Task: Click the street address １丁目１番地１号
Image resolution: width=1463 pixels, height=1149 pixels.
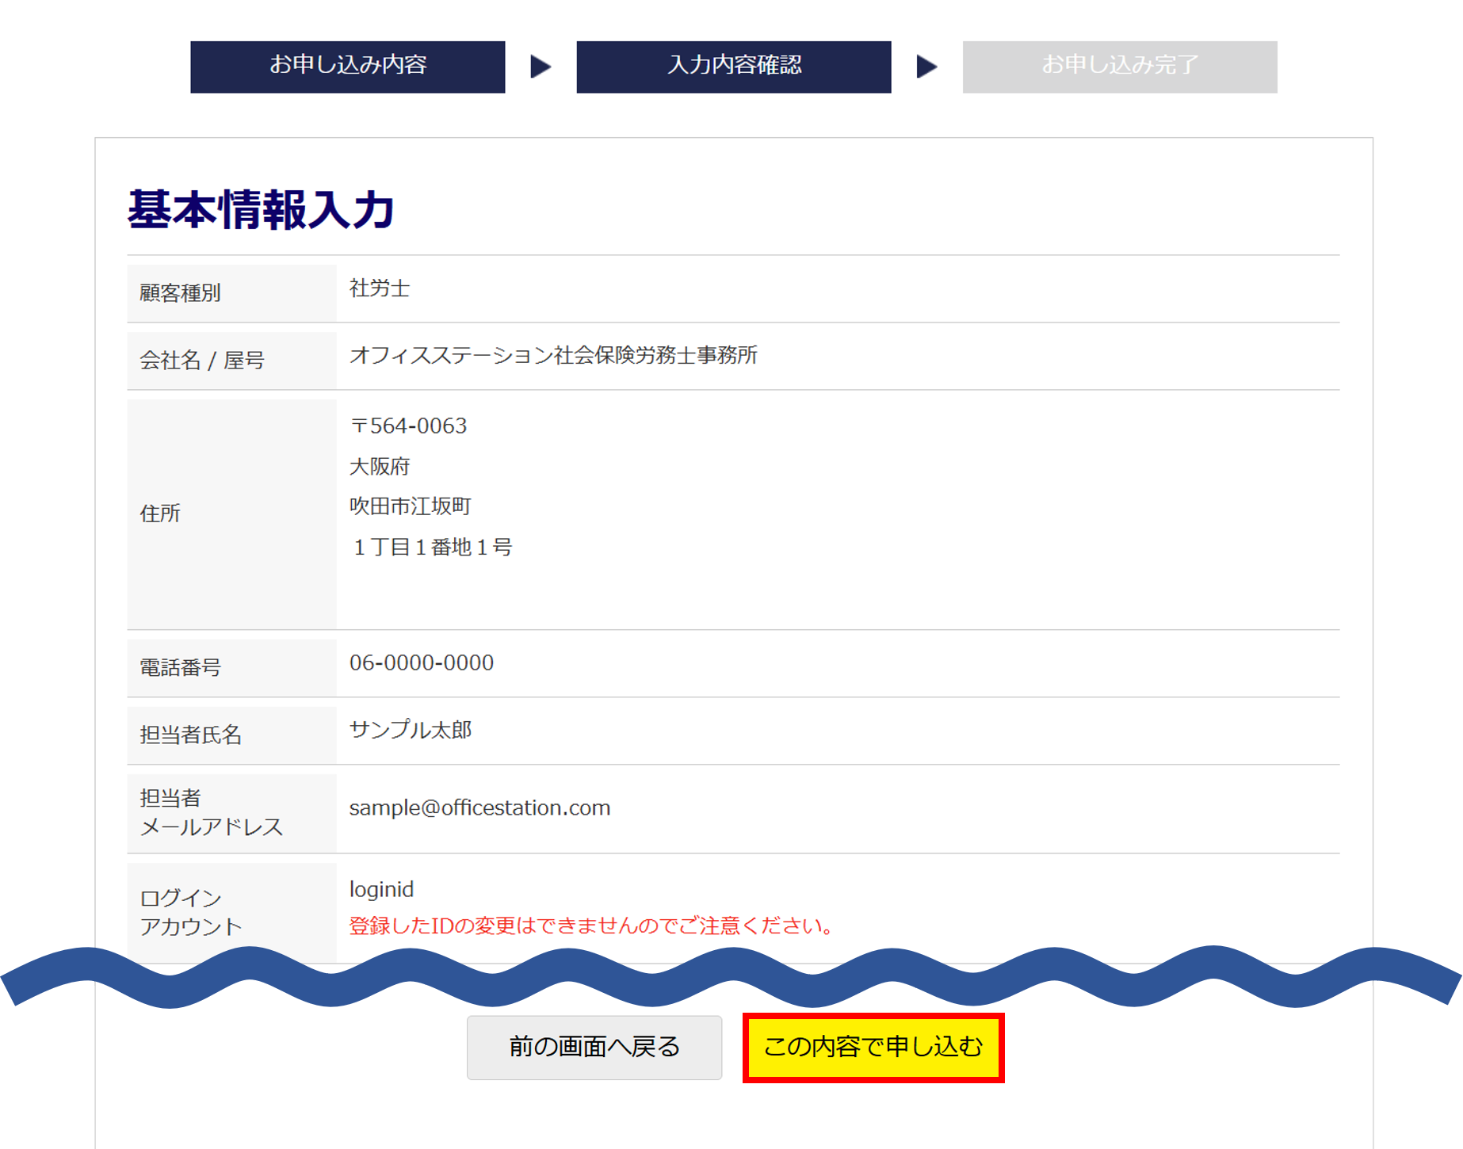Action: (x=431, y=547)
